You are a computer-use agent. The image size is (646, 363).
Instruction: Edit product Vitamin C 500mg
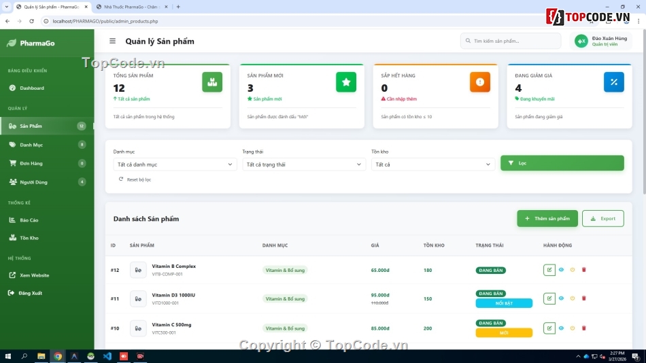pos(549,328)
